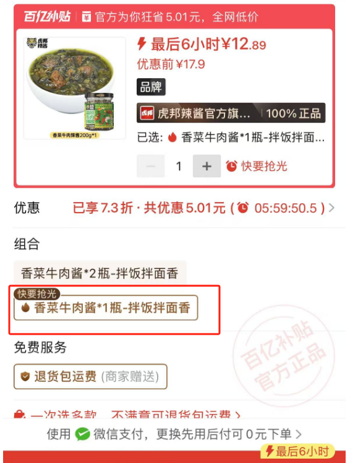Click the lightning bolt price icon
This screenshot has width=358, height=463.
pos(142,44)
